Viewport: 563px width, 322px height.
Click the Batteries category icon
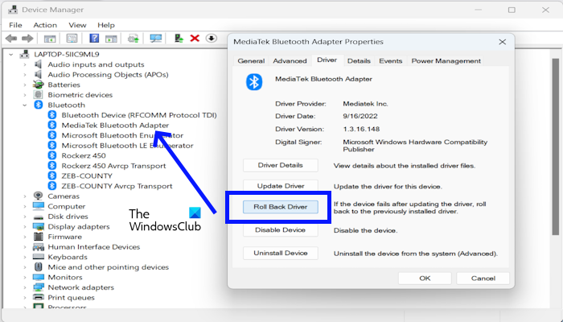coord(38,85)
